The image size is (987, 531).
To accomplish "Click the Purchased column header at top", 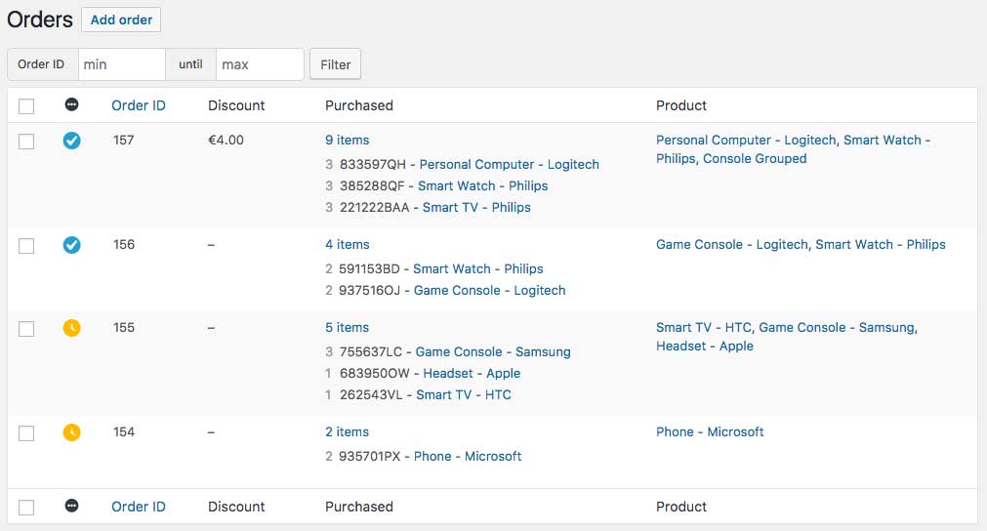I will click(x=359, y=105).
